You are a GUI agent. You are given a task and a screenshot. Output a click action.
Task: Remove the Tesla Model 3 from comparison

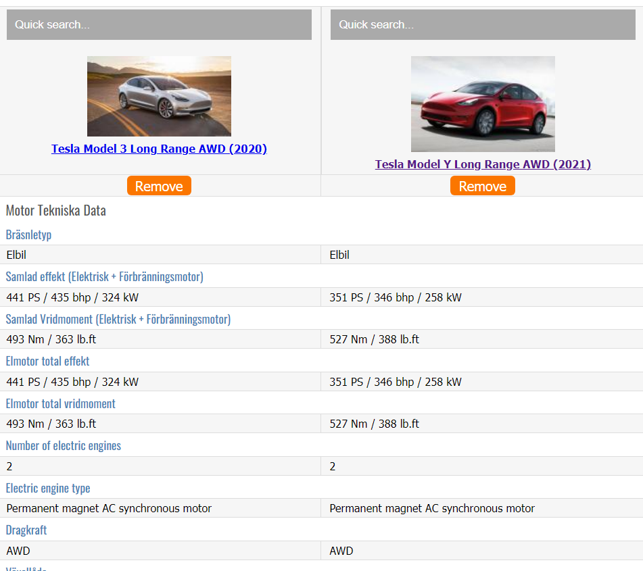tap(159, 186)
